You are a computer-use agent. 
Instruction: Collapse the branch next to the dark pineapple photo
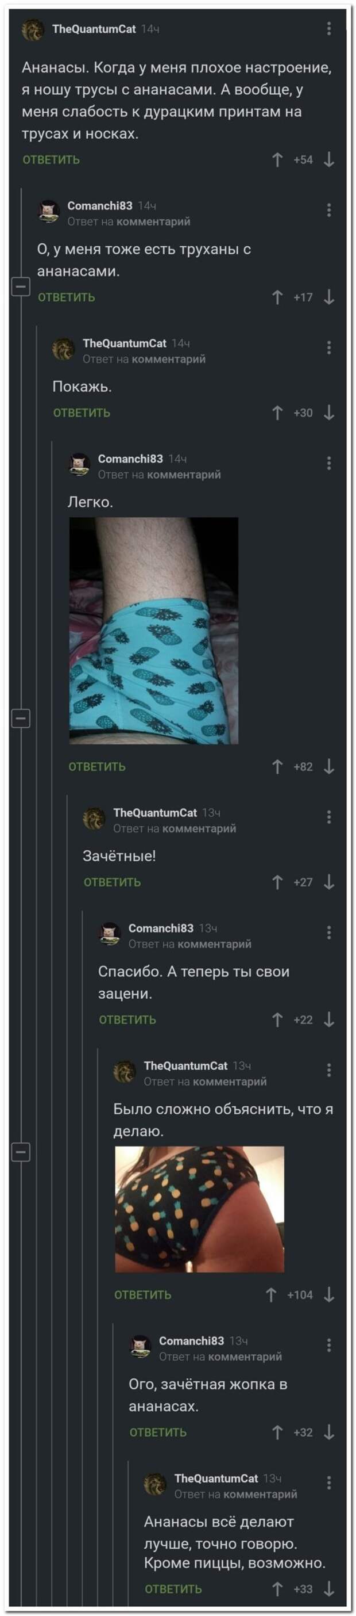(x=21, y=1152)
